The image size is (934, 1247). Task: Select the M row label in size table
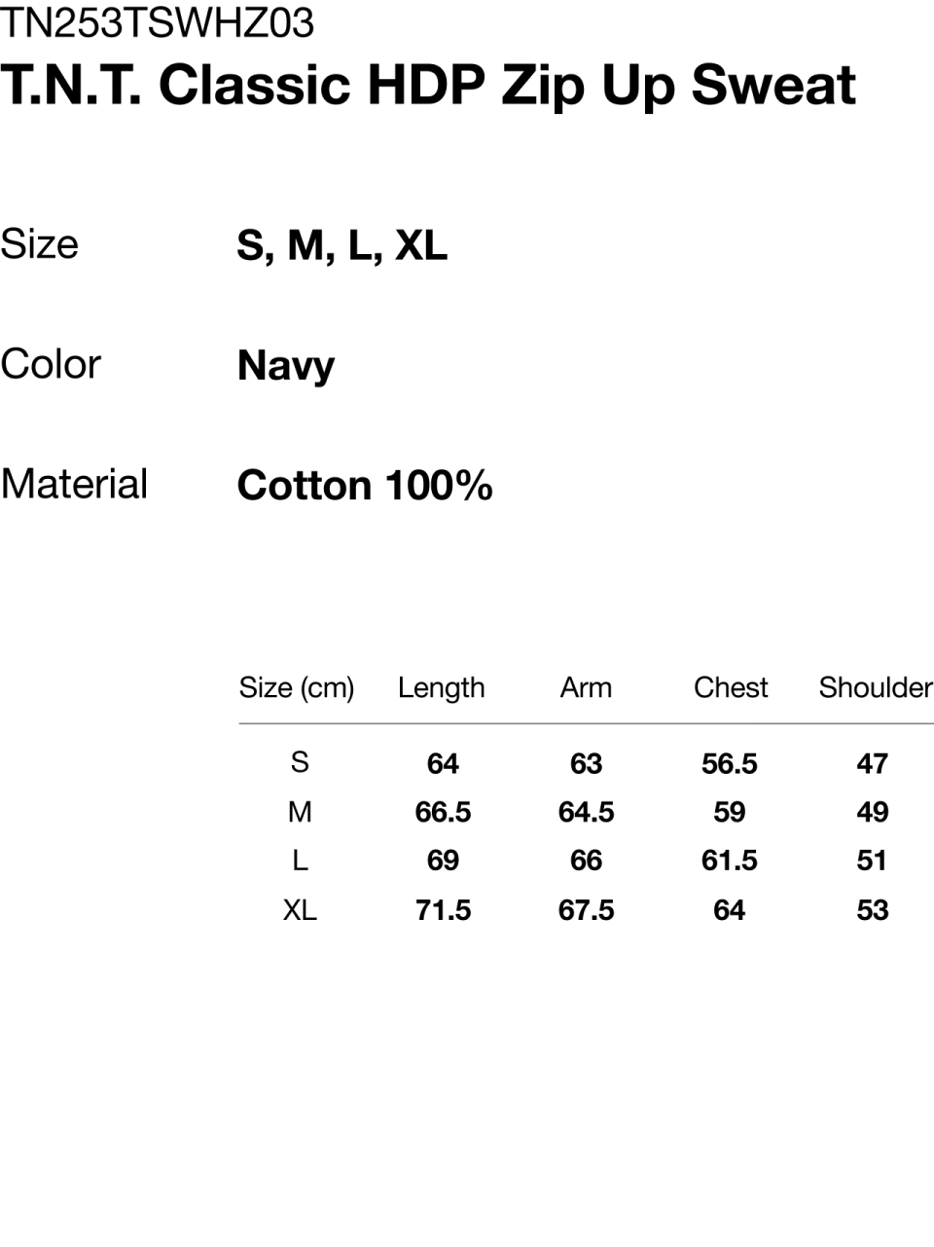[x=300, y=812]
